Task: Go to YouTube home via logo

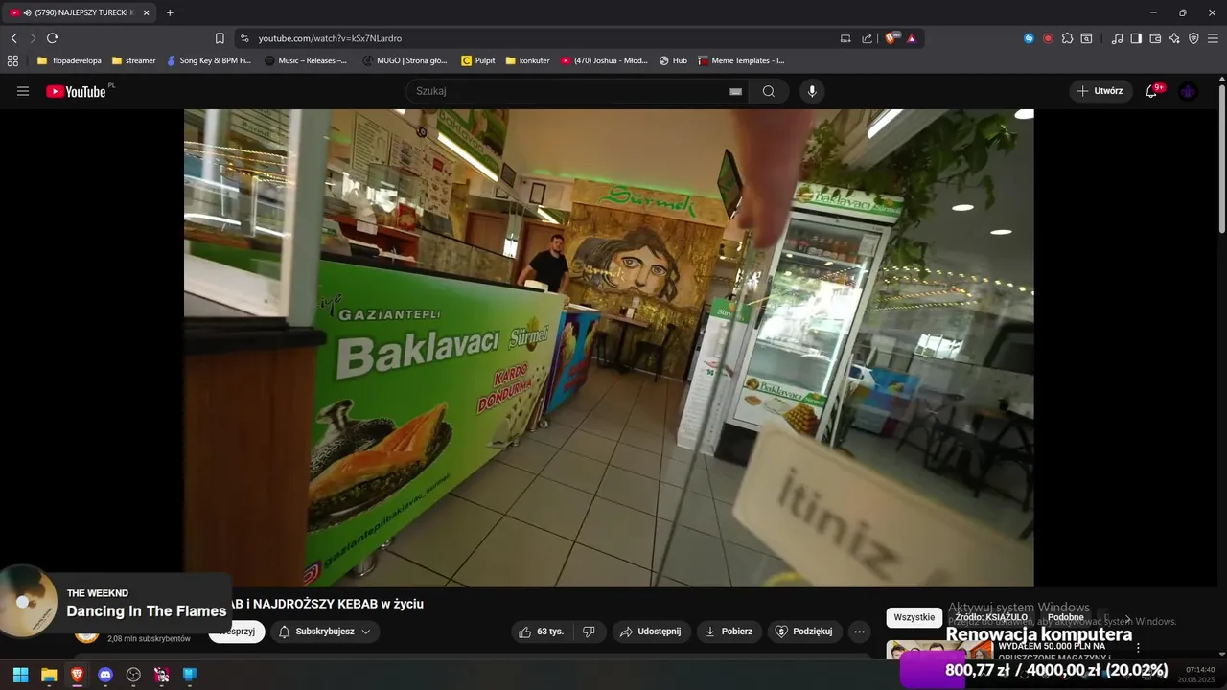Action: [x=76, y=91]
